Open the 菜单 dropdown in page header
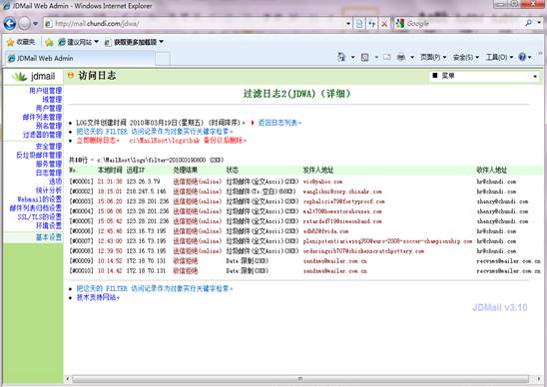The height and width of the screenshot is (387, 547). 484,76
